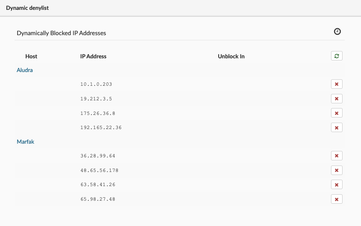
Task: Click the clock history icon
Action: (x=337, y=32)
